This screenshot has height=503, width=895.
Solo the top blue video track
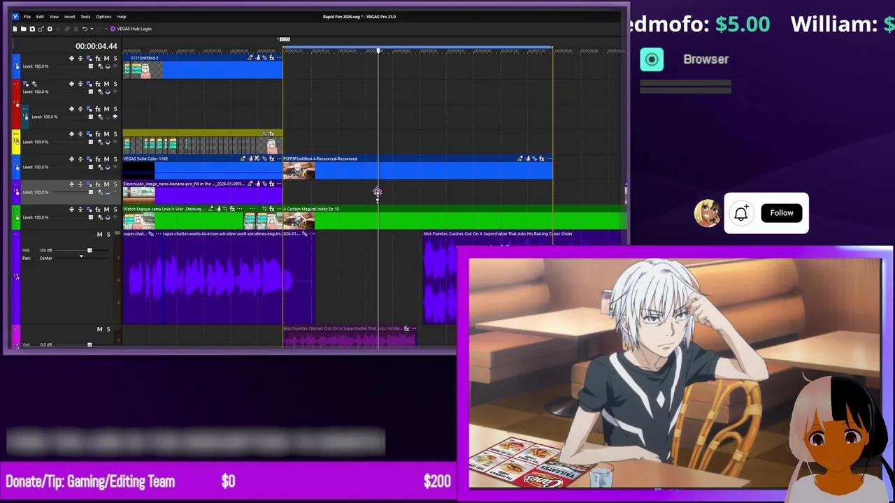point(115,58)
